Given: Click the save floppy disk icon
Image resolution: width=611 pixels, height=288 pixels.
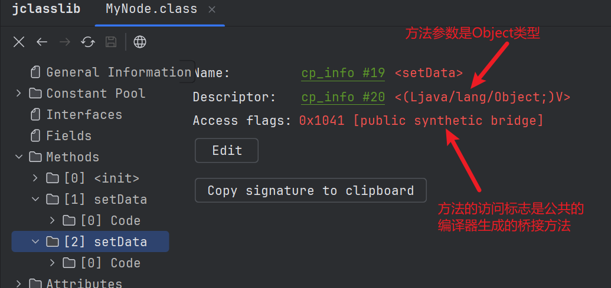Looking at the screenshot, I should pyautogui.click(x=110, y=42).
